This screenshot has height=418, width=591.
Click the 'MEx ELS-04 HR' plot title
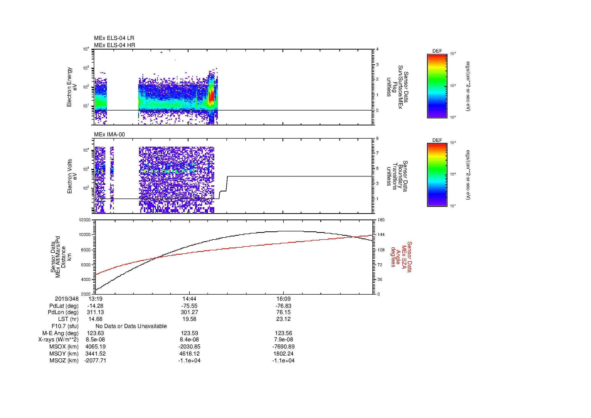pyautogui.click(x=114, y=45)
